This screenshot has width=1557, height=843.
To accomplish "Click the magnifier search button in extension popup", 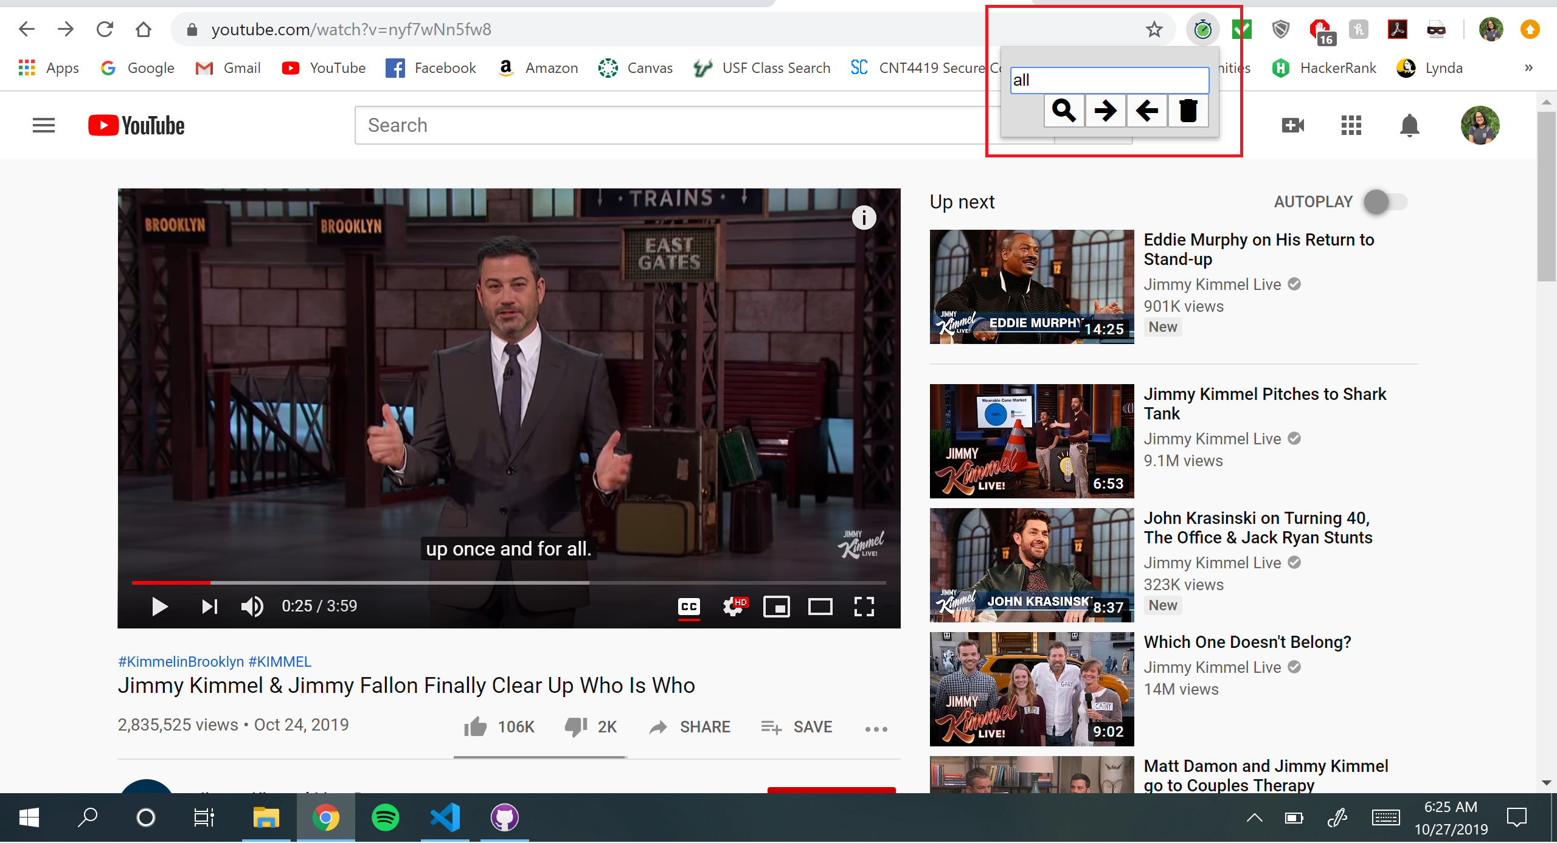I will (1064, 111).
